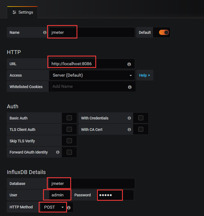This screenshot has width=204, height=216.
Task: Click info icon next to HTTP Method
Action: click(x=69, y=208)
